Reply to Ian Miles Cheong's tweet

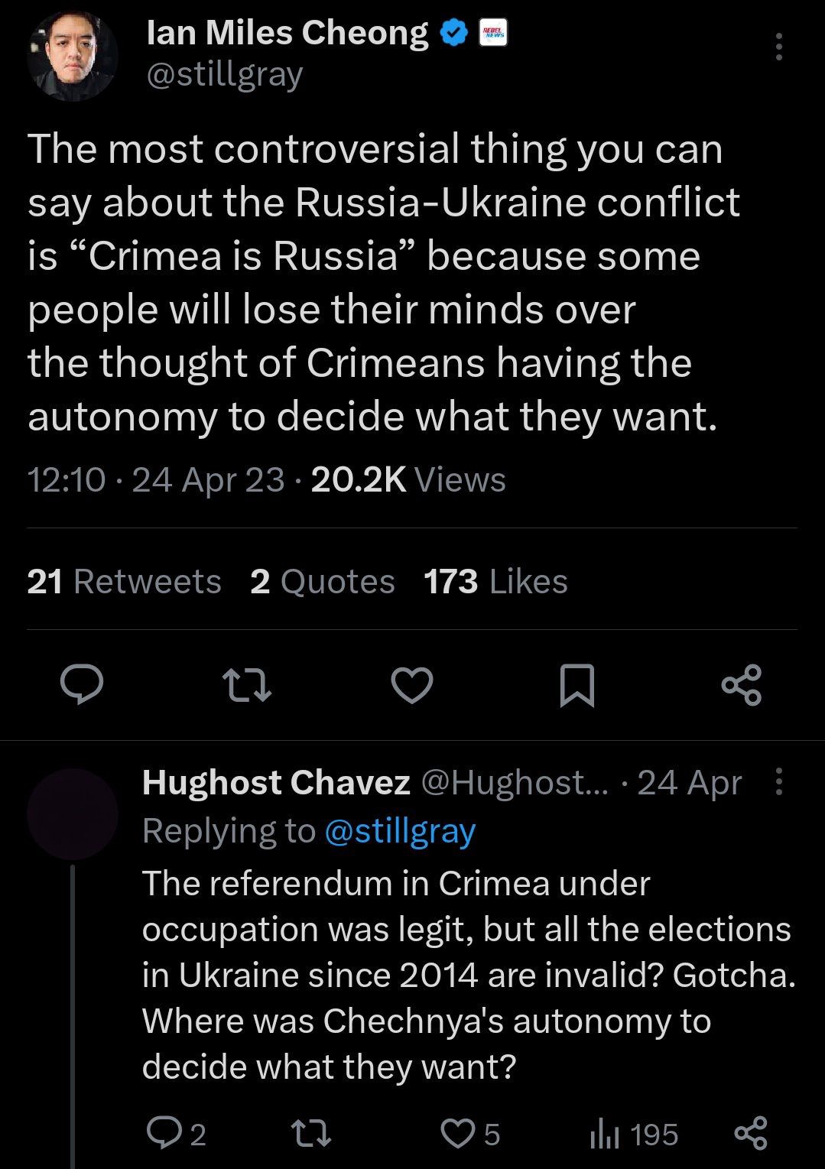tap(82, 684)
